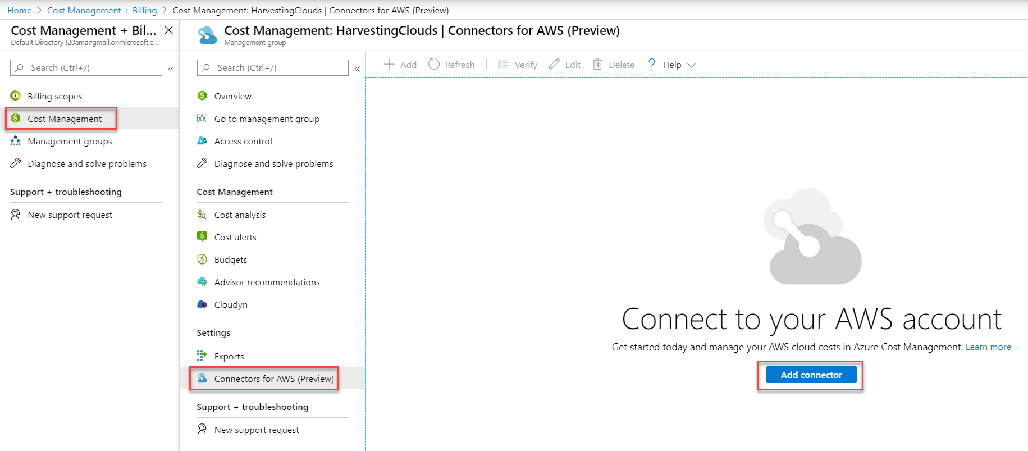
Task: Click the 'Connect to your AWS account' heading
Action: (811, 319)
